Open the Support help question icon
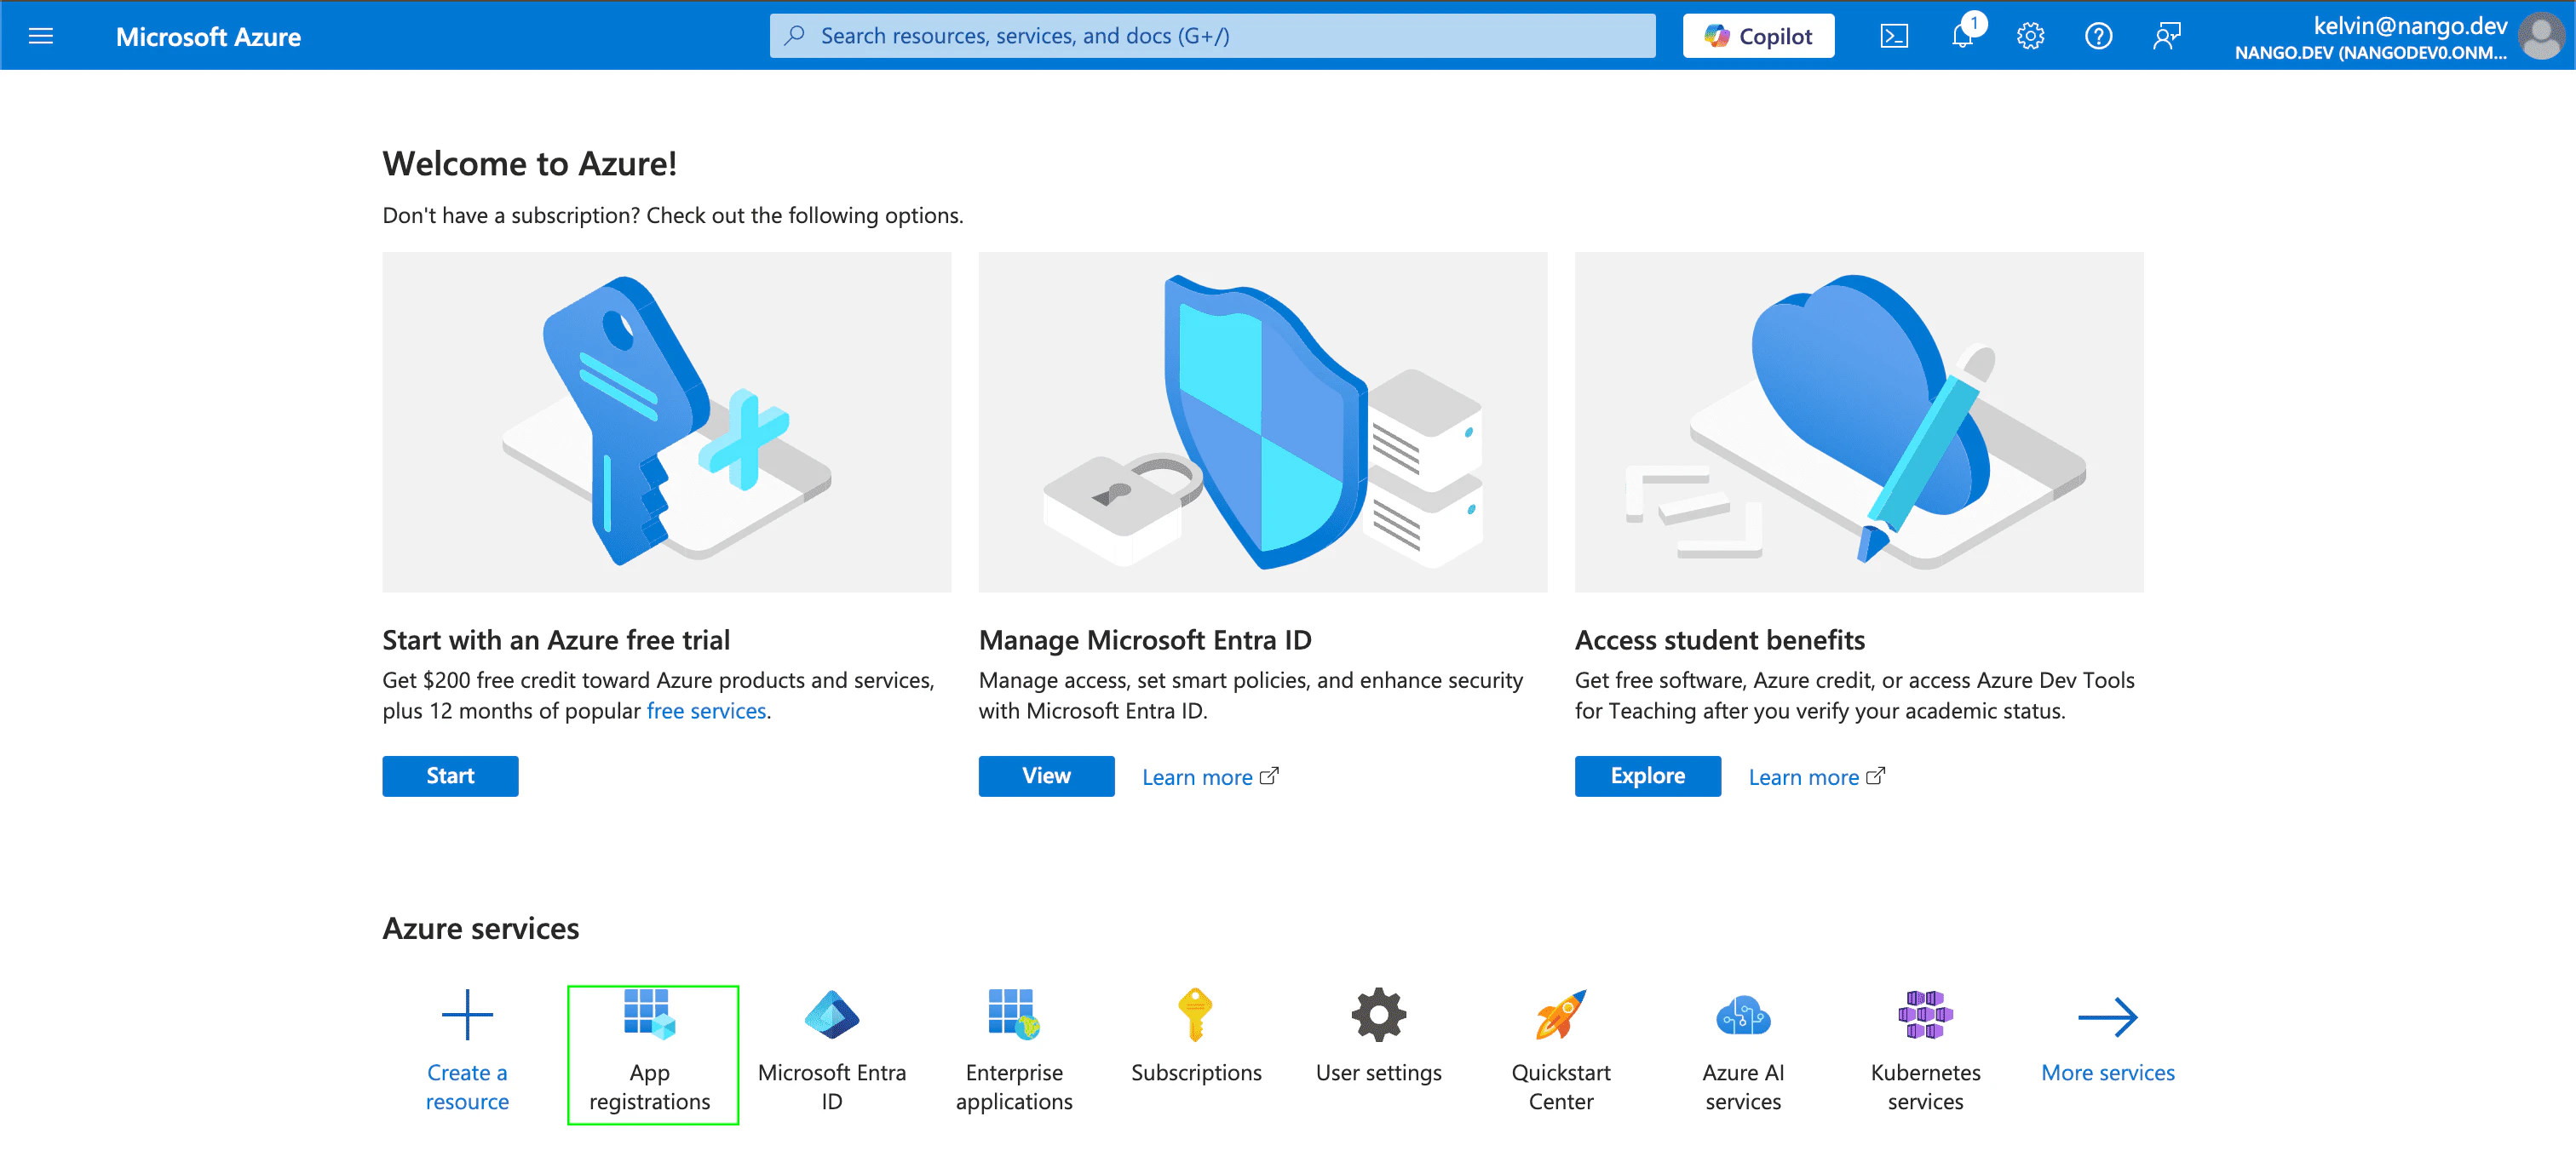The height and width of the screenshot is (1168, 2576). [x=2098, y=36]
